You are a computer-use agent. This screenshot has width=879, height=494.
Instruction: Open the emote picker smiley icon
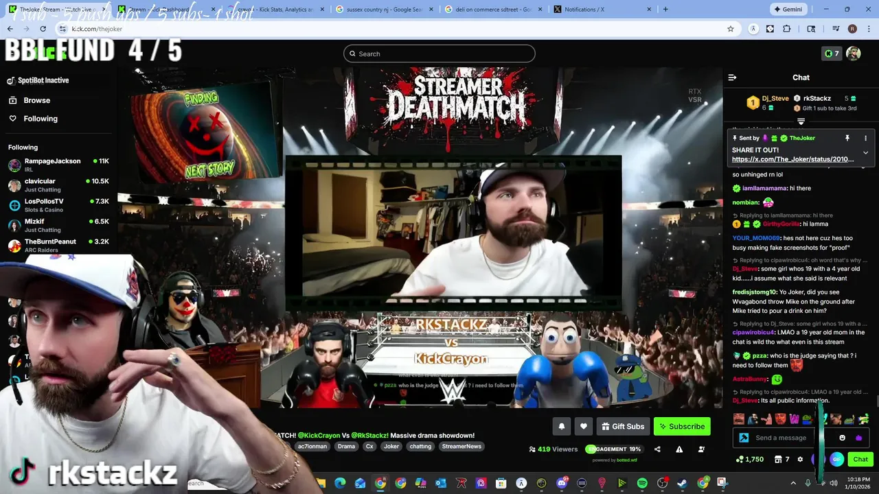(842, 438)
